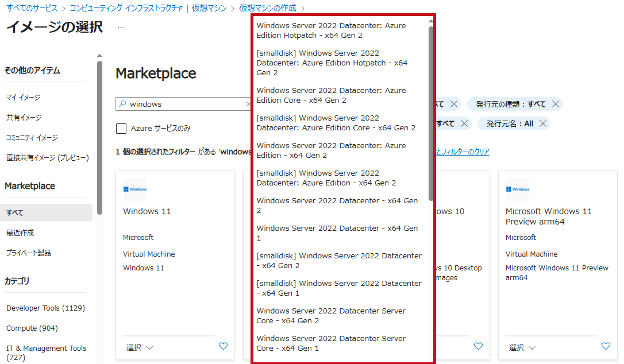
Task: Click up arrow of left sidebar scrollbar
Action: point(99,56)
